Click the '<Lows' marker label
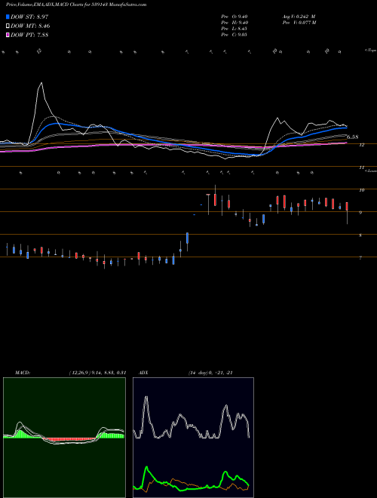377x498 pixels. coord(371,171)
